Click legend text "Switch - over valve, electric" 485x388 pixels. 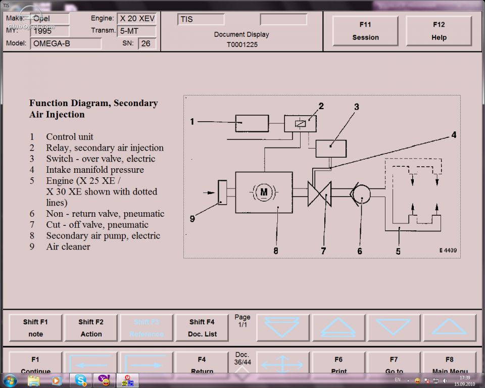(101, 159)
